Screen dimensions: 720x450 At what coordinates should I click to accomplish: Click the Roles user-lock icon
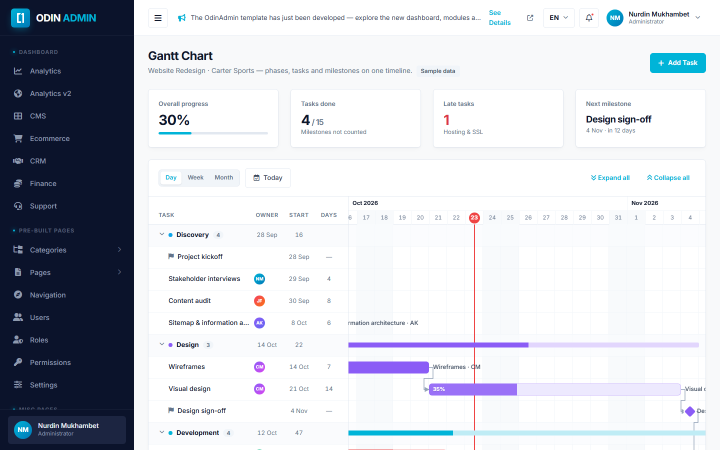tap(18, 340)
